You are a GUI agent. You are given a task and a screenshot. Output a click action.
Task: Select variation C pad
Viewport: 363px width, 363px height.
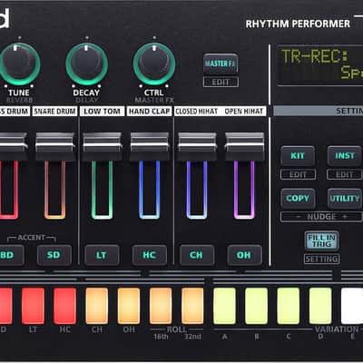click(289, 306)
